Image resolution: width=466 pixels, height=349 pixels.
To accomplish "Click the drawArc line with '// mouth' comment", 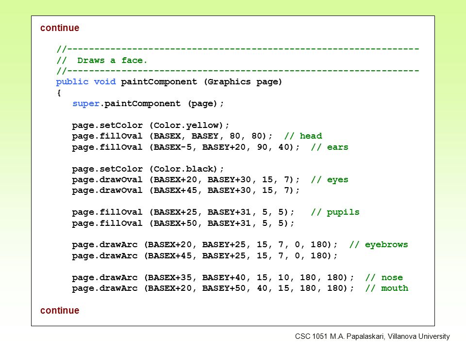I will (x=240, y=288).
